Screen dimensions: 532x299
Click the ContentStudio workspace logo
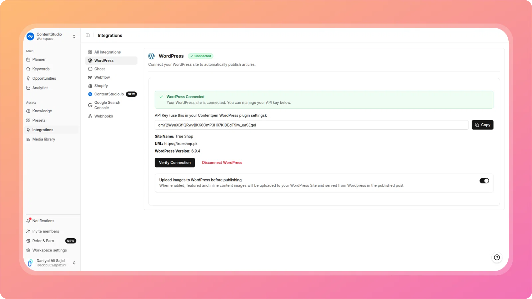30,36
